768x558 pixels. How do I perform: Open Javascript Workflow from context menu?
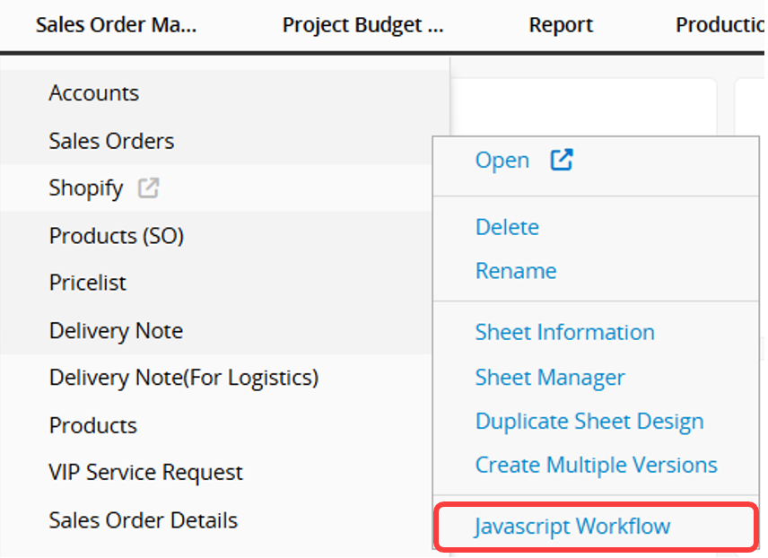point(596,527)
